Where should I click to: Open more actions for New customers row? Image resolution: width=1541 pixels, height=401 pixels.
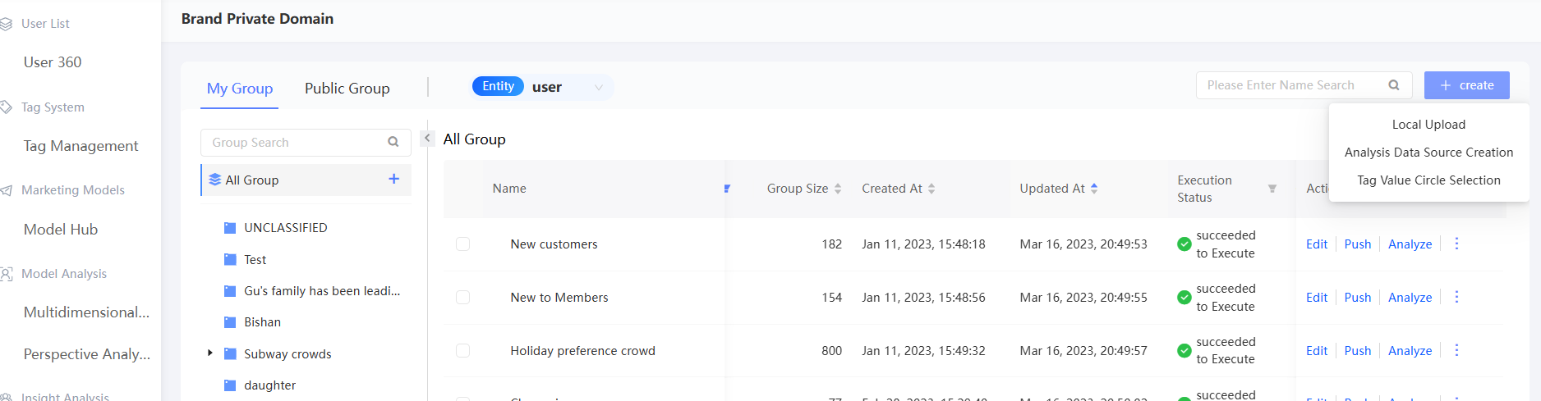(1456, 244)
